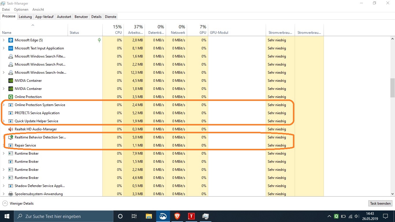This screenshot has width=395, height=222.
Task: Select the Realtek HD Audio-Manager speaker icon
Action: tap(11, 129)
